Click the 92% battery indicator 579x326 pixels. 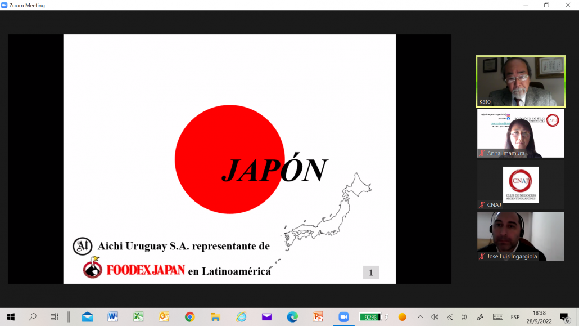pyautogui.click(x=370, y=317)
